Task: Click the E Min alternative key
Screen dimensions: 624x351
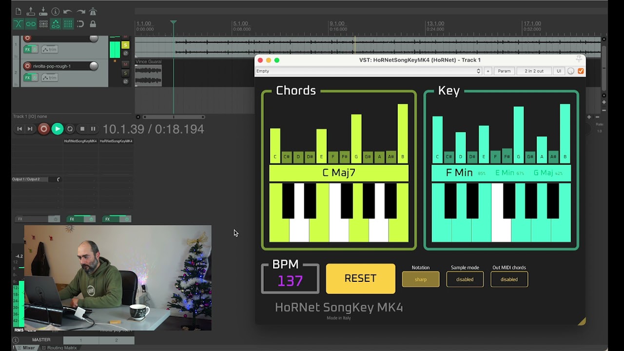Action: point(505,173)
